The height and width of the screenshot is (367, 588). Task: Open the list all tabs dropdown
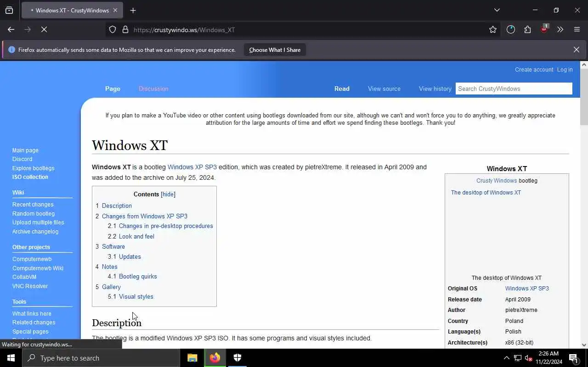point(497,10)
